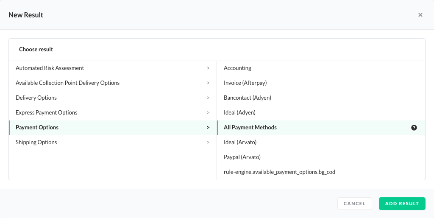Viewport: 434px width, 218px height.
Task: Select the Delivery Options category
Action: tap(36, 98)
